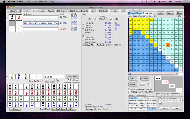Open the 3 Players dropdown
Image resolution: width=190 pixels, height=119 pixels.
click(15, 11)
